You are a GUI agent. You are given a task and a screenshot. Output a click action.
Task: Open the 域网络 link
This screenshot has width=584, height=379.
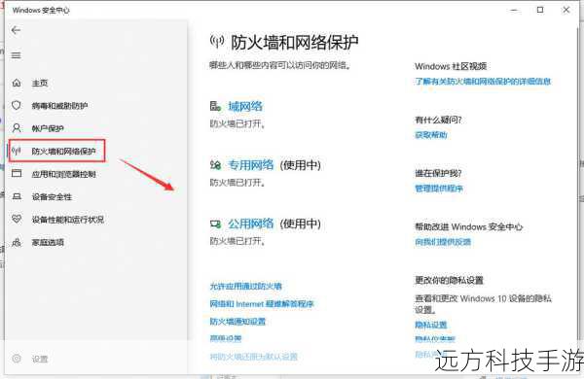point(245,106)
